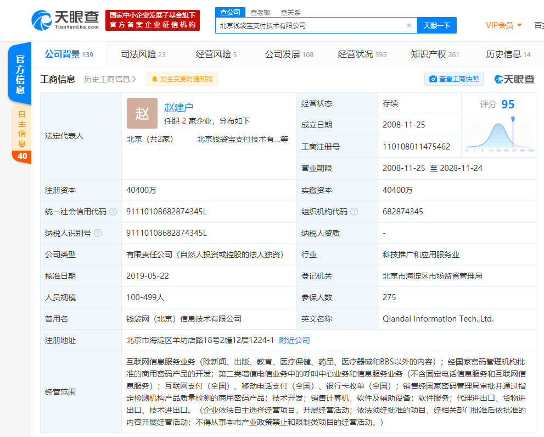Open the VIP会员 dropdown
This screenshot has width=544, height=437.
tap(504, 25)
